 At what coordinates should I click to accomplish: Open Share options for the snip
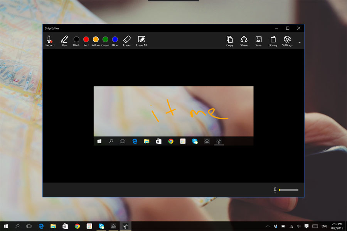pos(244,40)
